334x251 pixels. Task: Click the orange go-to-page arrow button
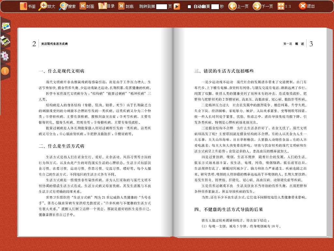click(x=176, y=7)
